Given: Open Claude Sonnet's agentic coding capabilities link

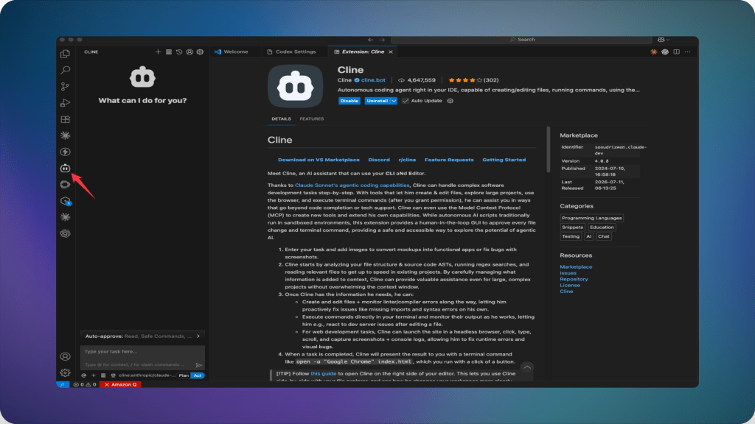Looking at the screenshot, I should (352, 185).
